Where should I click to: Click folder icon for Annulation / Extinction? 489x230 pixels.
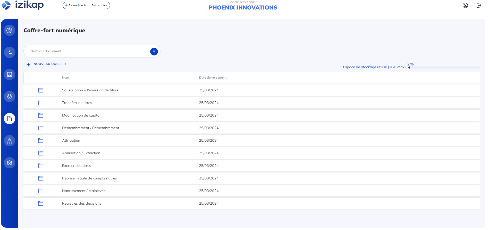[x=41, y=153]
